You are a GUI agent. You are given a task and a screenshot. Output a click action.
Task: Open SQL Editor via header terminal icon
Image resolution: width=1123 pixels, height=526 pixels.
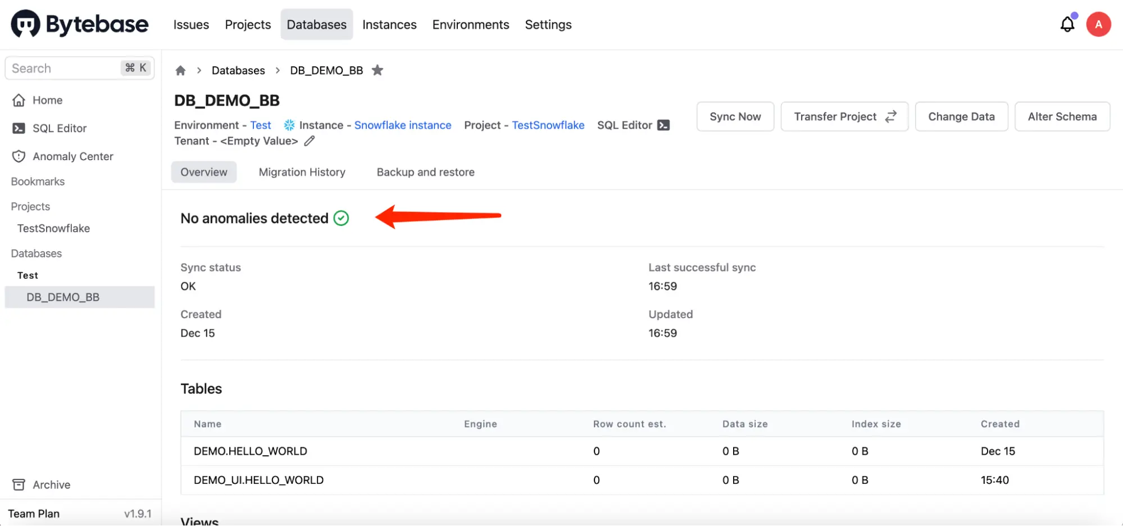click(663, 125)
